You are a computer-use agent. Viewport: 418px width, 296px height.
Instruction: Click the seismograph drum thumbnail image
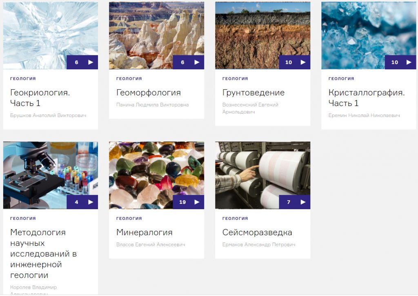(x=262, y=175)
